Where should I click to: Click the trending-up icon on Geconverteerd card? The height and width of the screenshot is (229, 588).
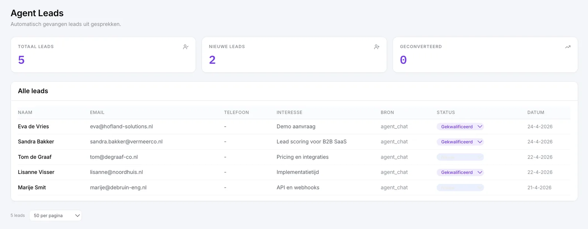[x=568, y=47]
